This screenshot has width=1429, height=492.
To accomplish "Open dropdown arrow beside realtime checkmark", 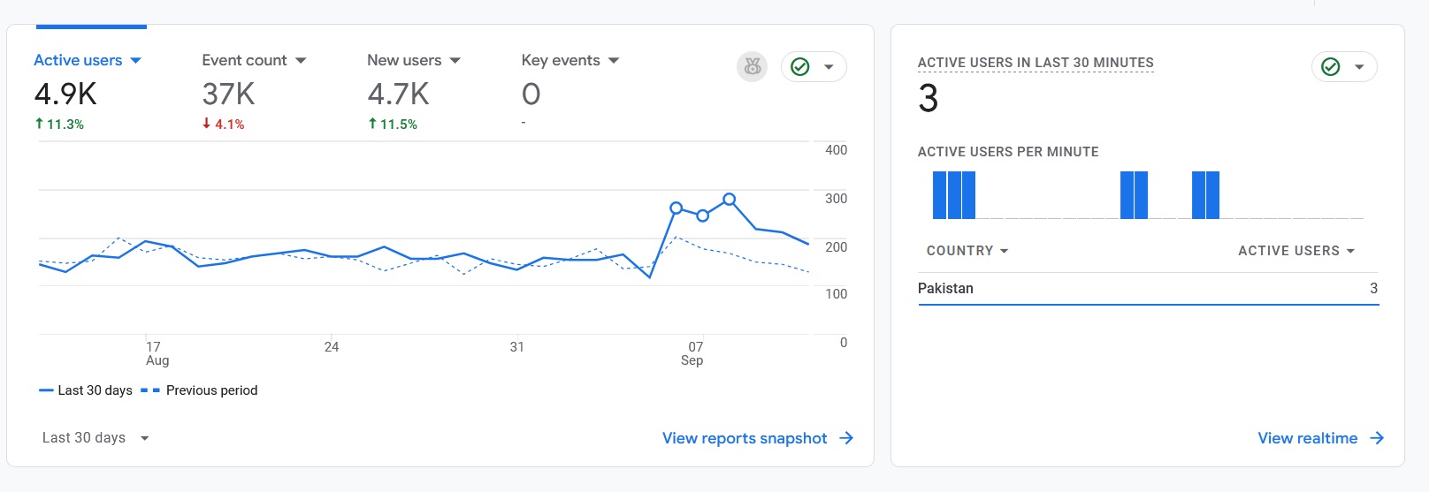I will [x=1359, y=66].
